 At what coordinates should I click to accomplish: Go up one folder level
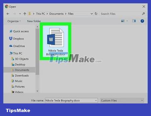click(25, 14)
